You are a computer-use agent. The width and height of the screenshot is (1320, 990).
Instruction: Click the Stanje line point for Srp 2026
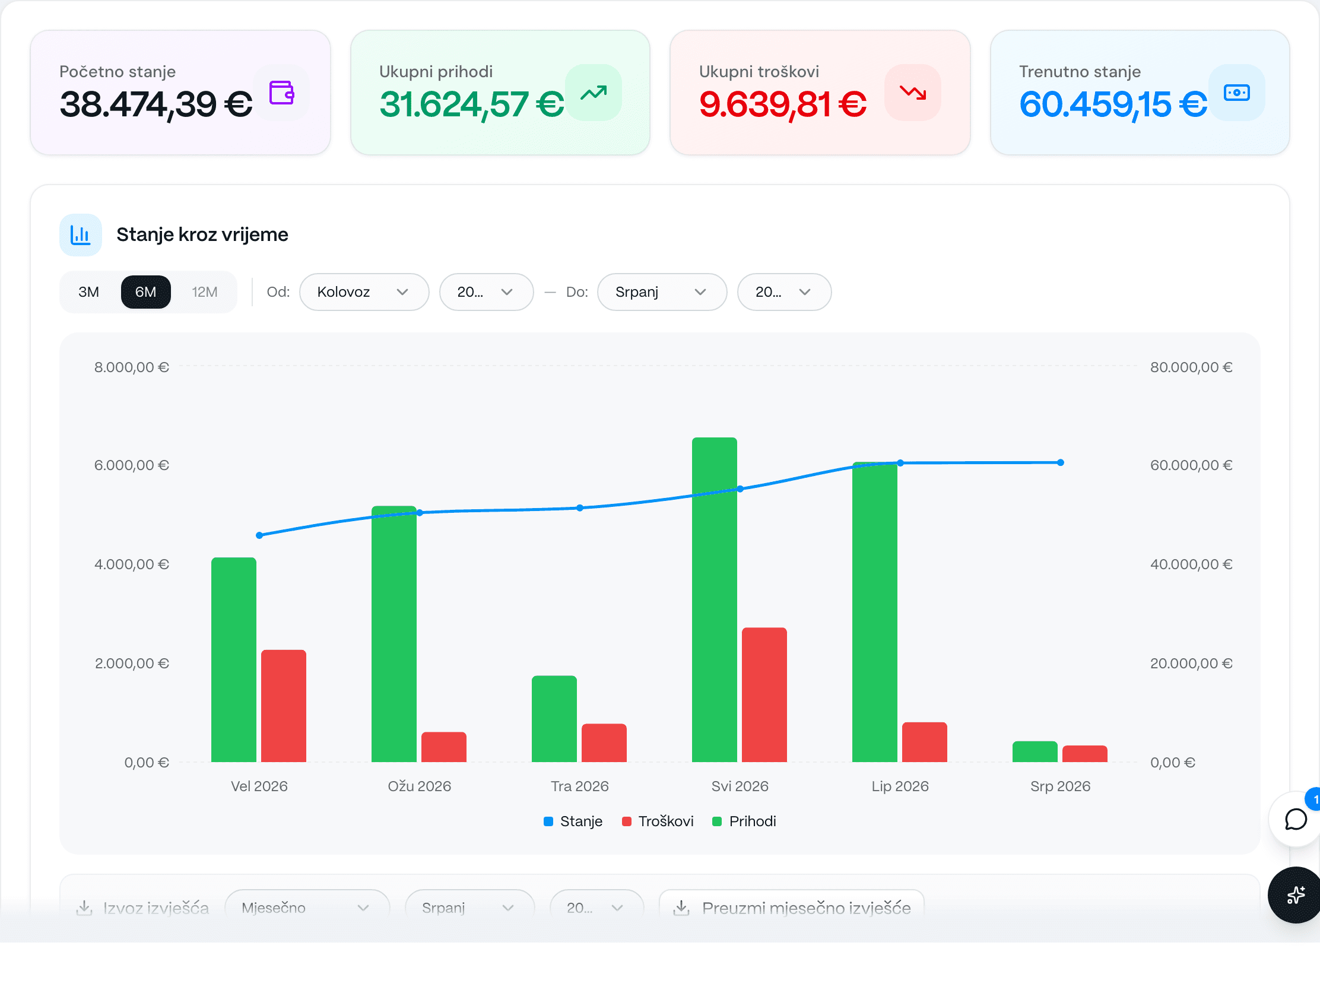click(x=1061, y=462)
